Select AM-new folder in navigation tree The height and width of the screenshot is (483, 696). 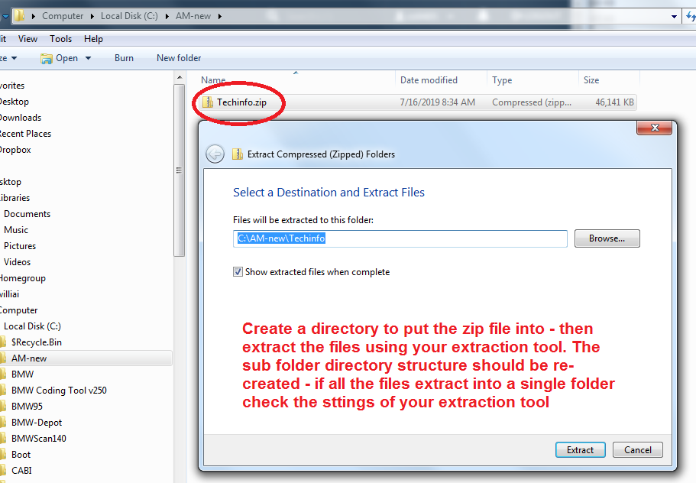pos(29,358)
